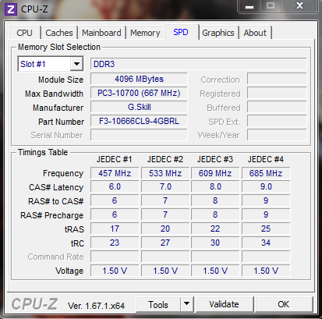Click the CAS# Latency 6.0 cell
This screenshot has height=319, width=322.
(x=115, y=186)
